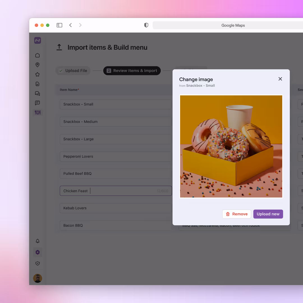Click the donut box image preview
Screen dimensions: 303x303
click(231, 146)
